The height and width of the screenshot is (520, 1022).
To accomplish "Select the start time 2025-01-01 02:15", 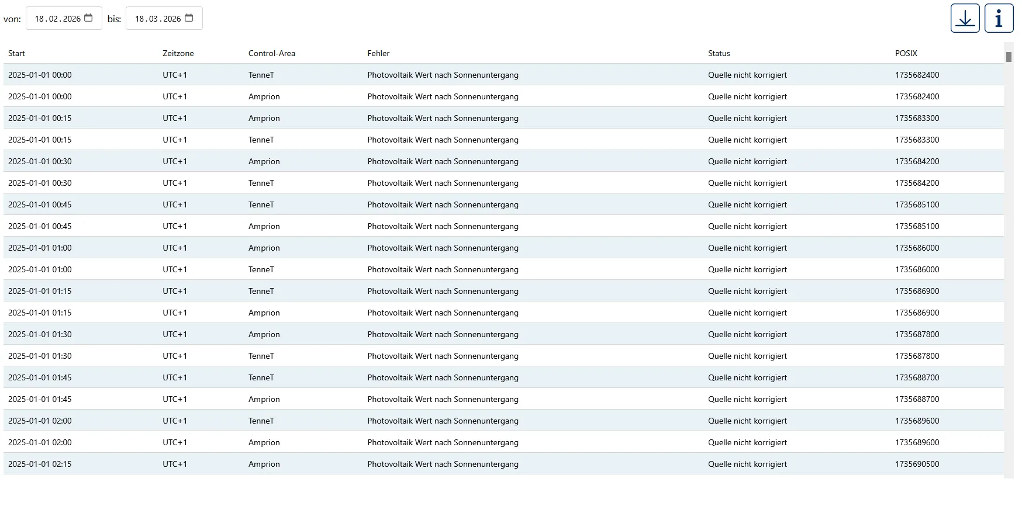I will [x=40, y=464].
